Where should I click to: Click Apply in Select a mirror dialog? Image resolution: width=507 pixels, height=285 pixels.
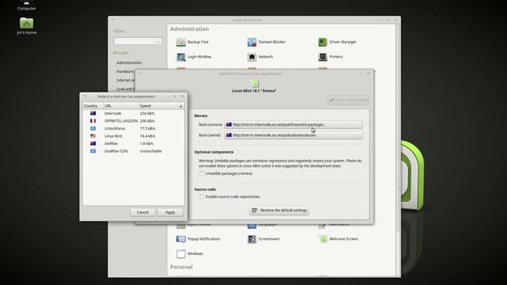click(x=170, y=212)
